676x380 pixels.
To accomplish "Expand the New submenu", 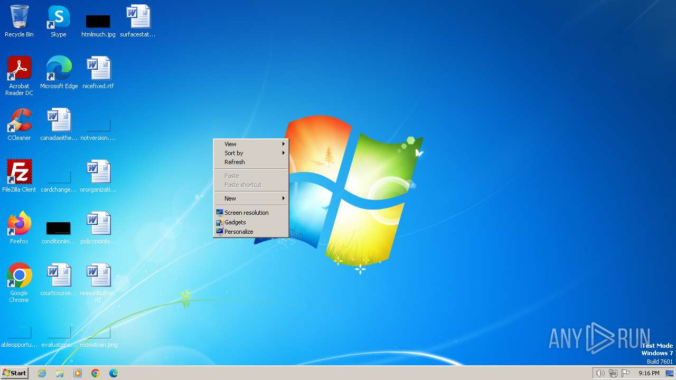I will click(251, 198).
